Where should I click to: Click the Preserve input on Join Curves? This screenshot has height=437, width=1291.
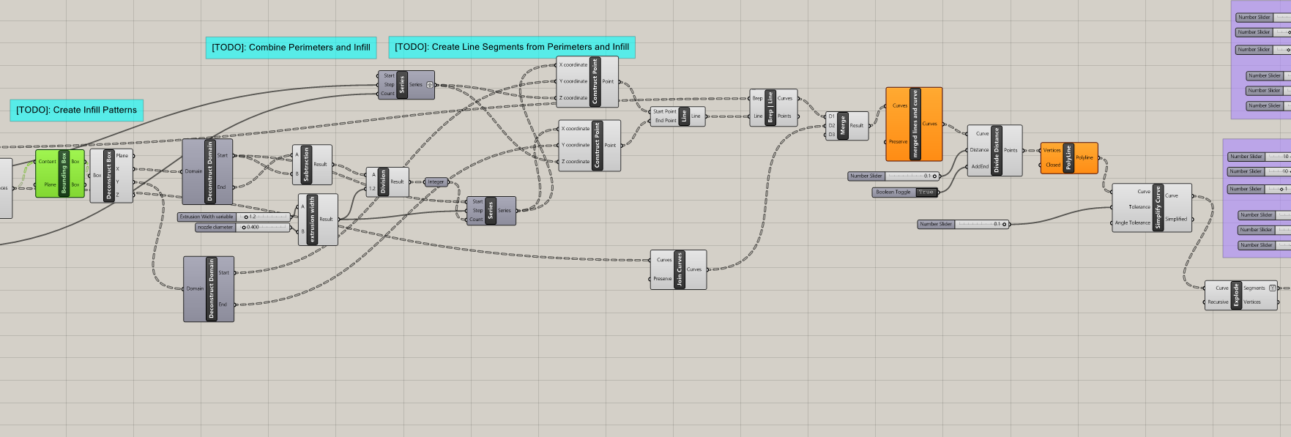[662, 279]
